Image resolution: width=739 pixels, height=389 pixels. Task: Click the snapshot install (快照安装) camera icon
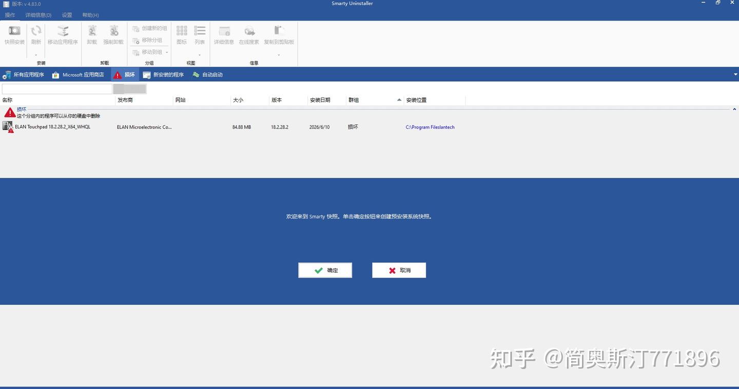pyautogui.click(x=14, y=31)
